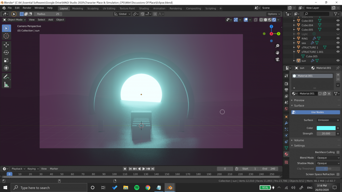
Task: Collapse the Surface panel
Action: [x=299, y=106]
